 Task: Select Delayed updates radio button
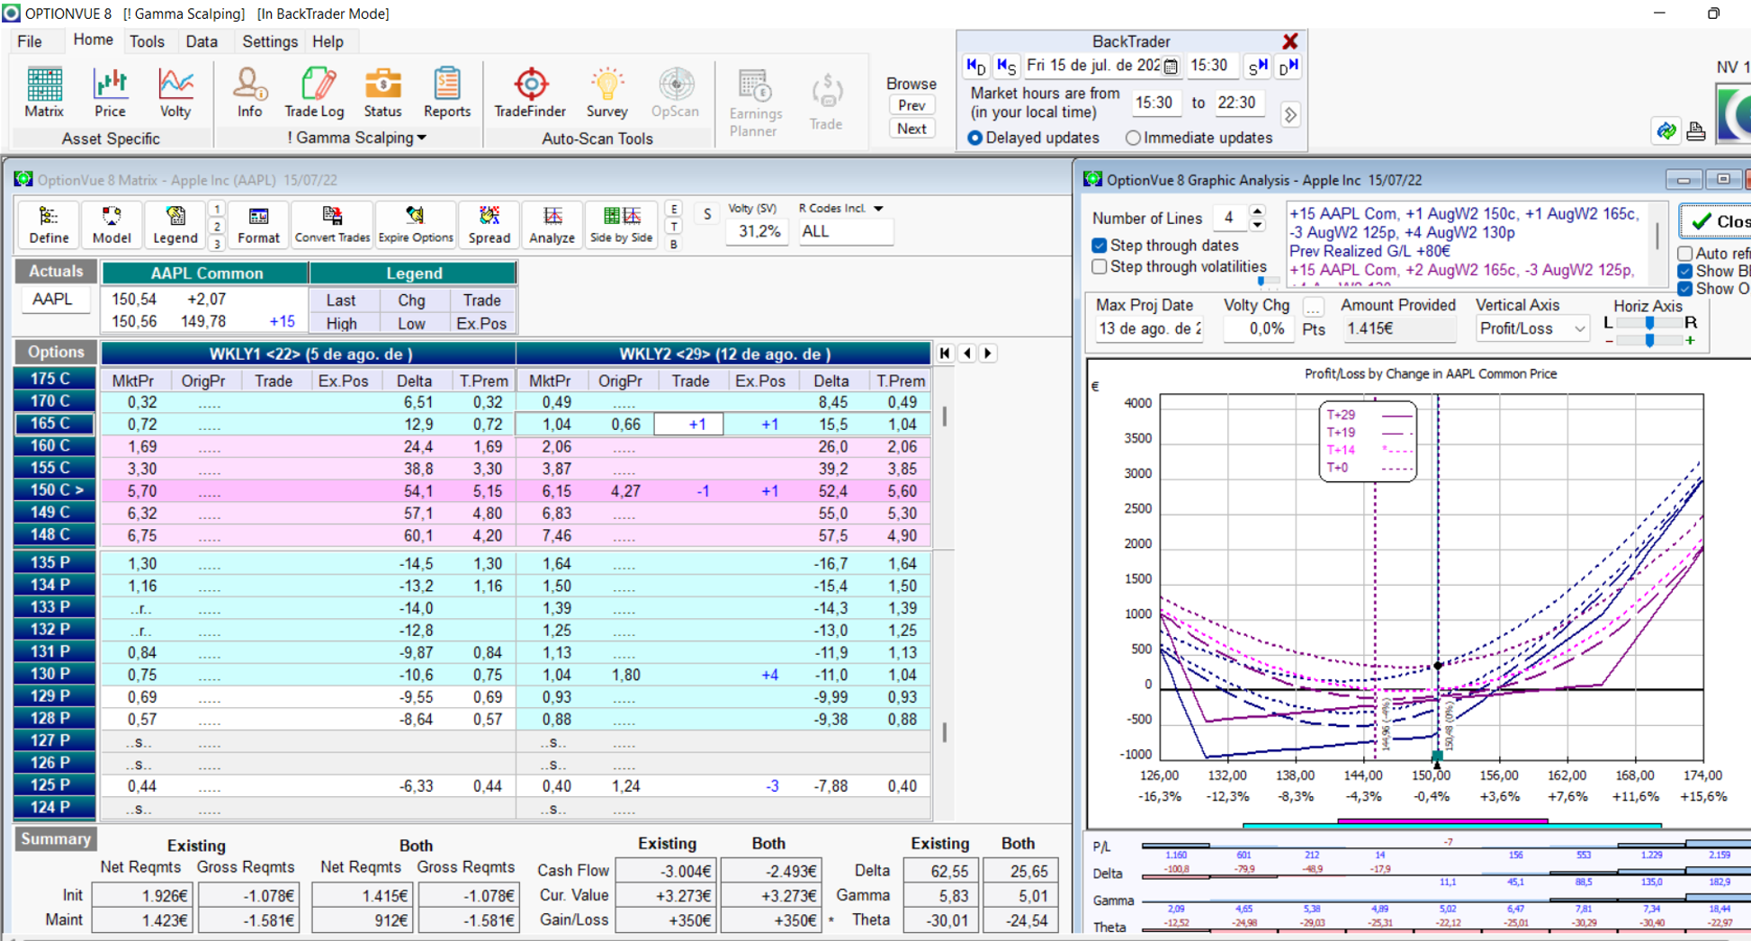974,138
